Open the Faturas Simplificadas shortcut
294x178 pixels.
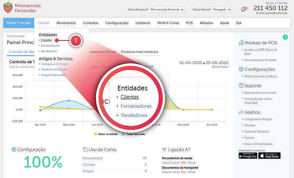click(258, 144)
